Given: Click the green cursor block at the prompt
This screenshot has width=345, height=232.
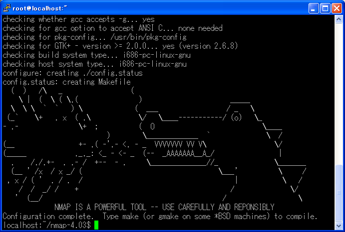Looking at the screenshot, I should pos(96,225).
